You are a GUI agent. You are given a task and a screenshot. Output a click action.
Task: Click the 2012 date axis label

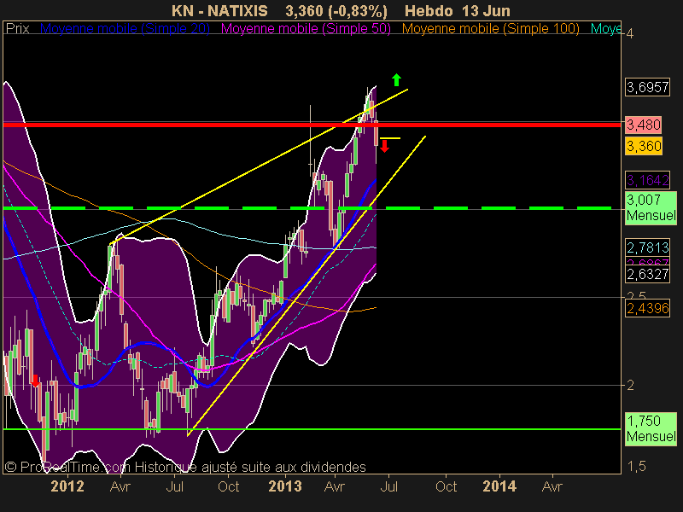67,486
